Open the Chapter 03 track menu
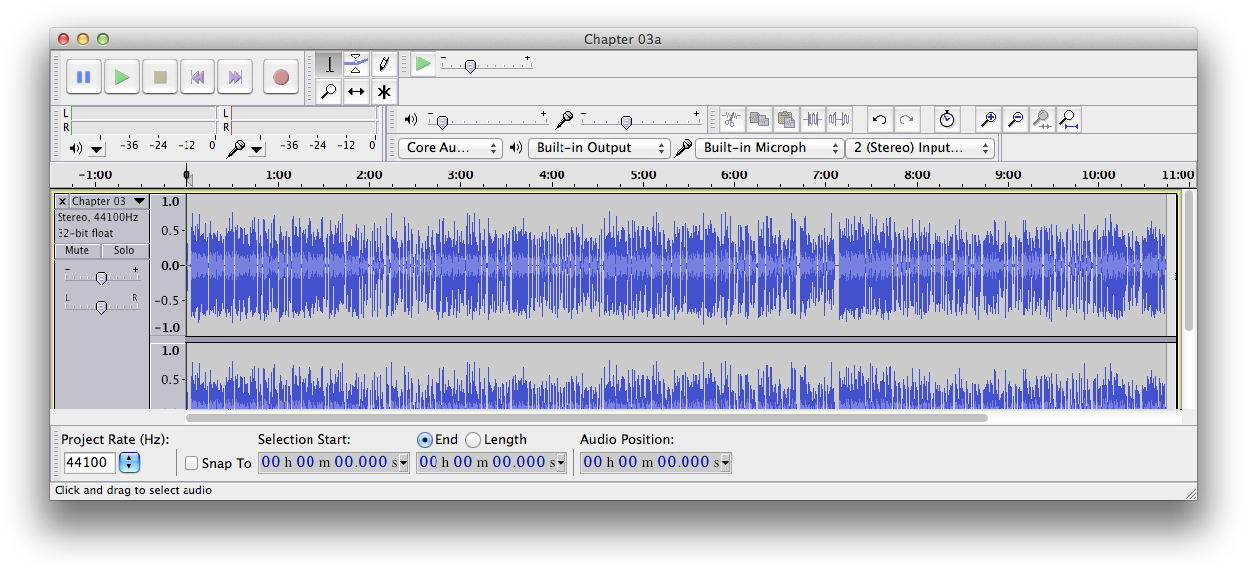Viewport: 1246px width, 570px height. point(108,201)
